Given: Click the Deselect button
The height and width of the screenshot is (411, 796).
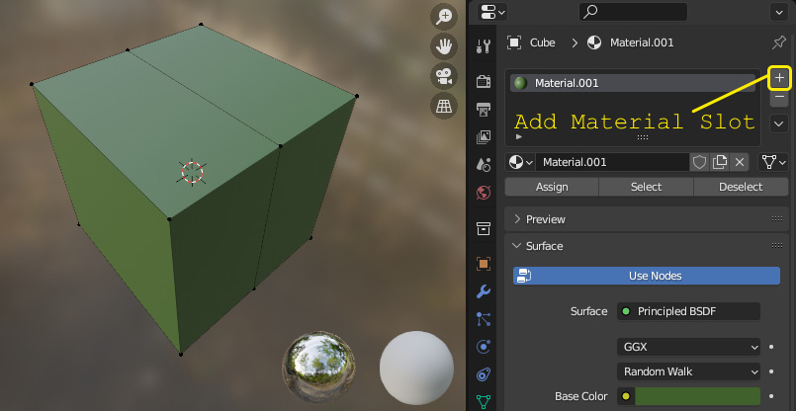Looking at the screenshot, I should (741, 187).
